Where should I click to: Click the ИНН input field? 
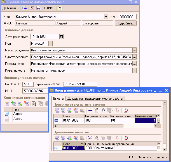point(36,91)
